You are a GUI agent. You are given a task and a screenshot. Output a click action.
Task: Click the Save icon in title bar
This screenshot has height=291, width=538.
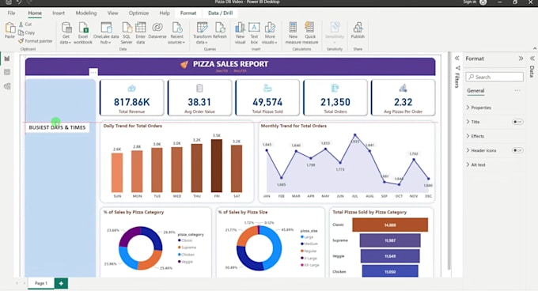(x=9, y=2)
